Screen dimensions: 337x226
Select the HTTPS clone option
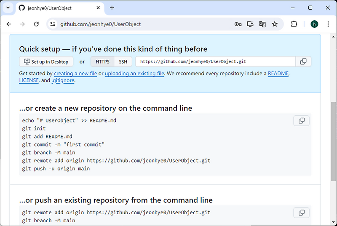[102, 61]
